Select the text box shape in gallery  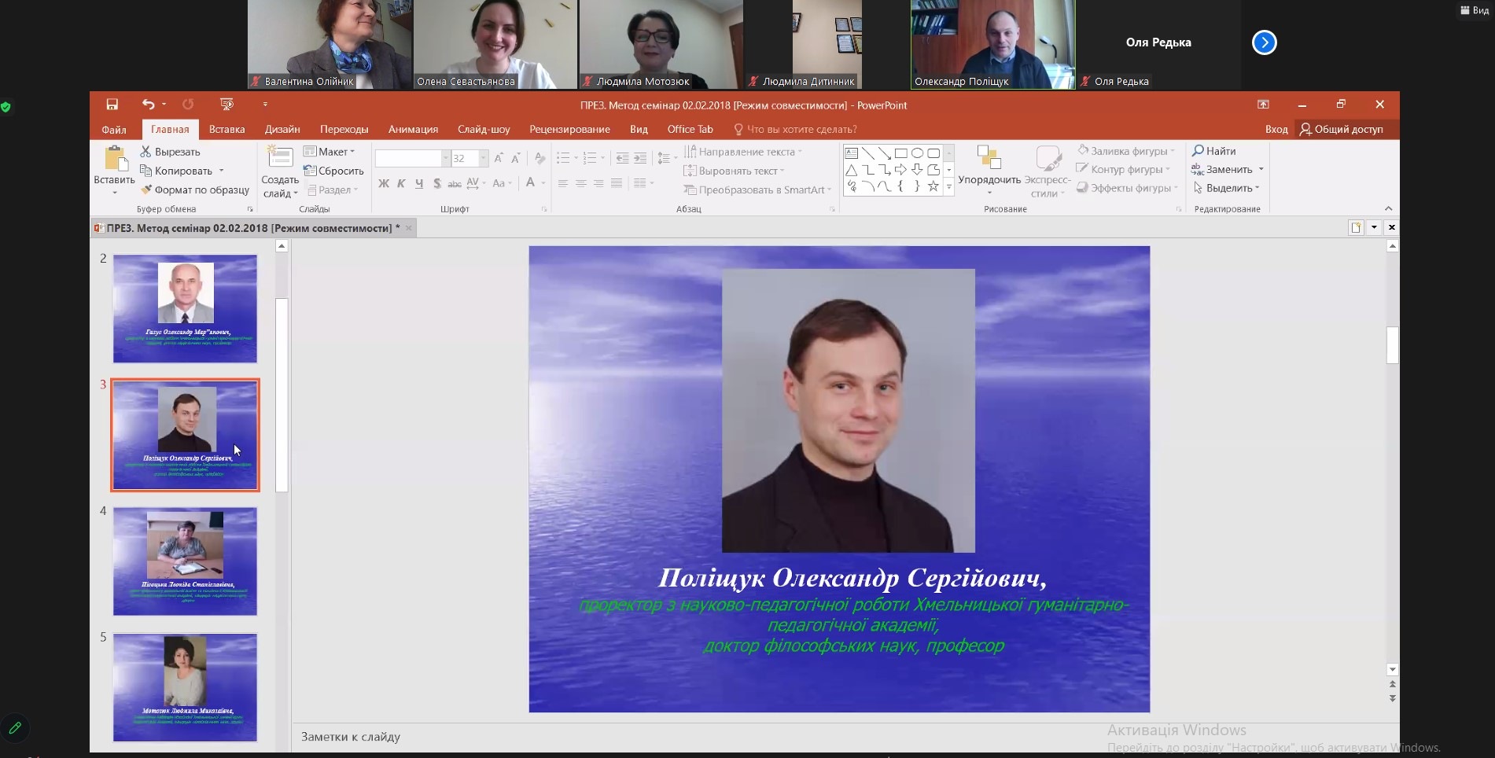click(x=851, y=153)
